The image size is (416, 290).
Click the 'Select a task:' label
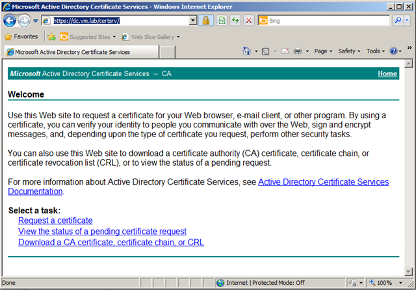(34, 211)
